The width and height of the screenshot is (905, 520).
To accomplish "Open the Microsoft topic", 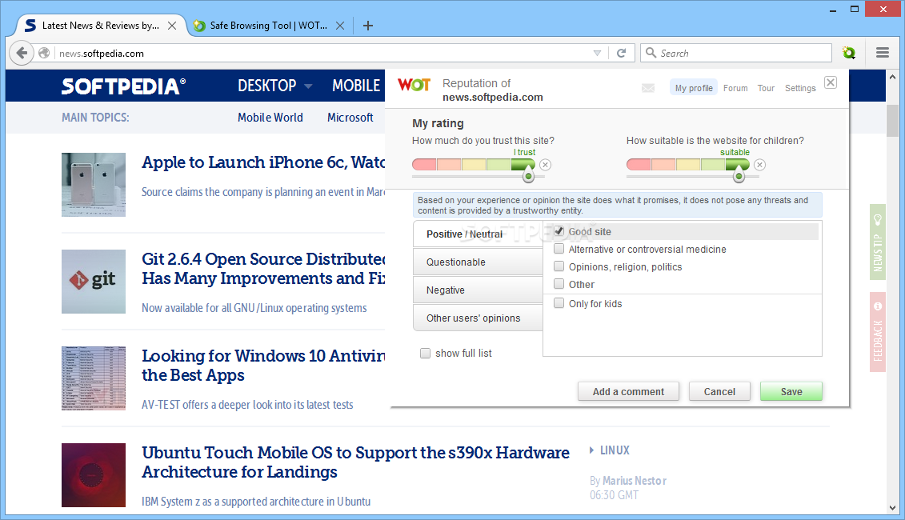I will 350,117.
